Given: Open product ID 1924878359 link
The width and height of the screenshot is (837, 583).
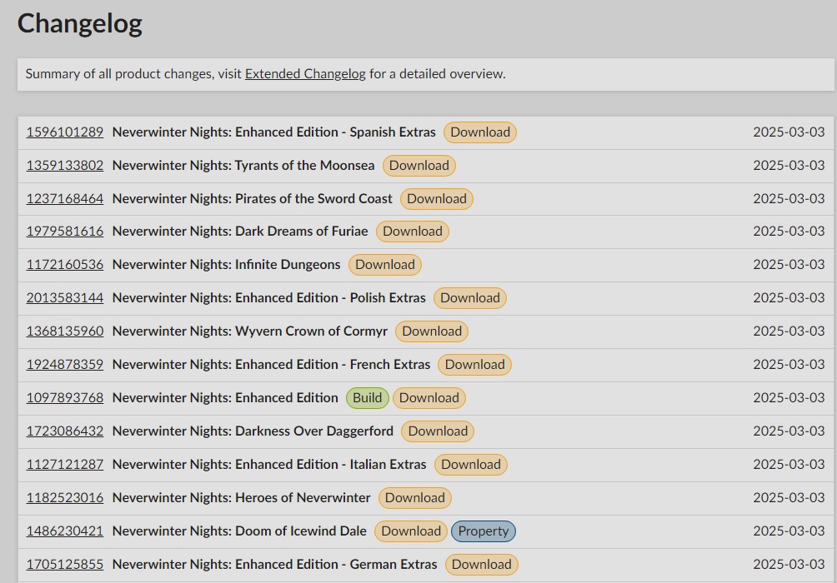Looking at the screenshot, I should click(64, 364).
